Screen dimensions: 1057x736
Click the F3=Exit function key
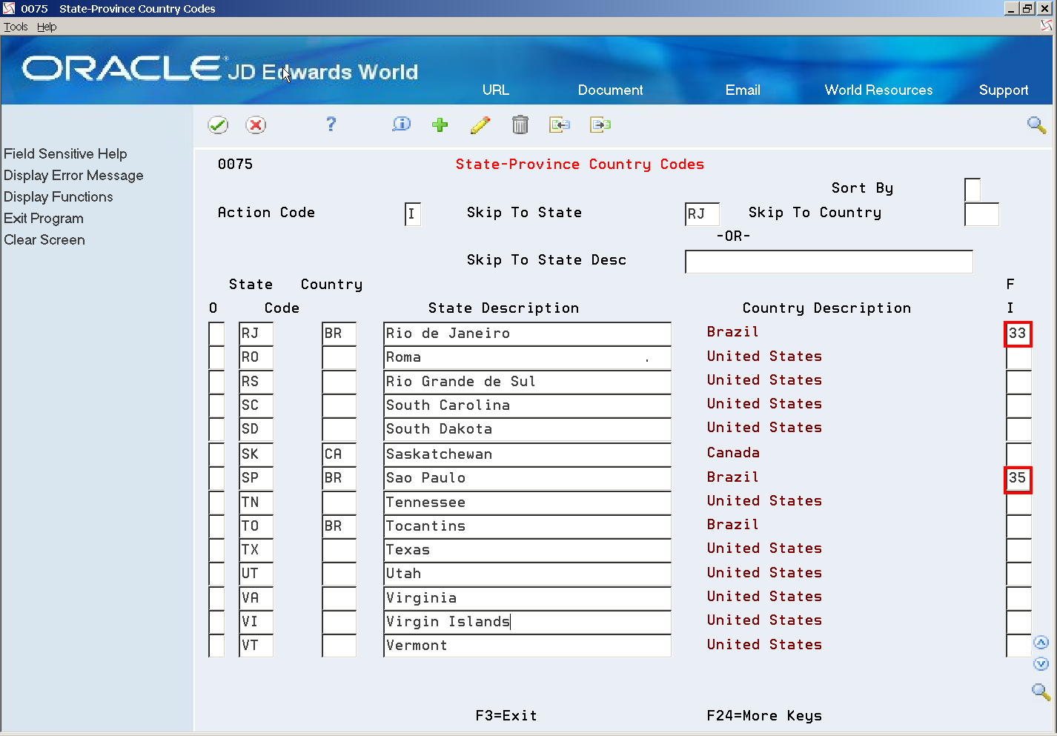point(506,715)
